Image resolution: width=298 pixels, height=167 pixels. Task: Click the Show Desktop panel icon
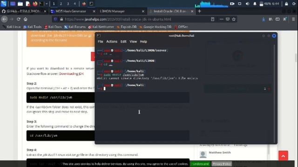pyautogui.click(x=13, y=4)
